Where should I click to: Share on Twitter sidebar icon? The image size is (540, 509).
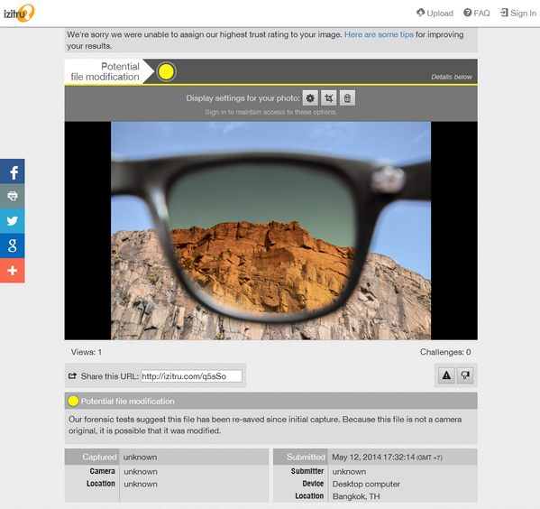click(13, 221)
